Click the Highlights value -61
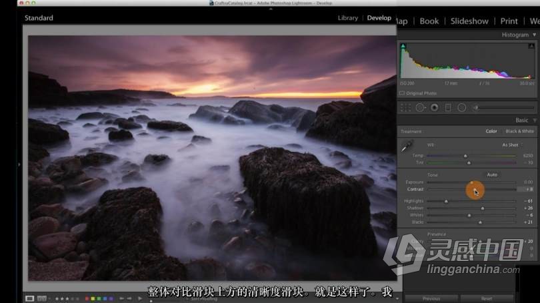Image resolution: width=540 pixels, height=303 pixels. click(528, 201)
